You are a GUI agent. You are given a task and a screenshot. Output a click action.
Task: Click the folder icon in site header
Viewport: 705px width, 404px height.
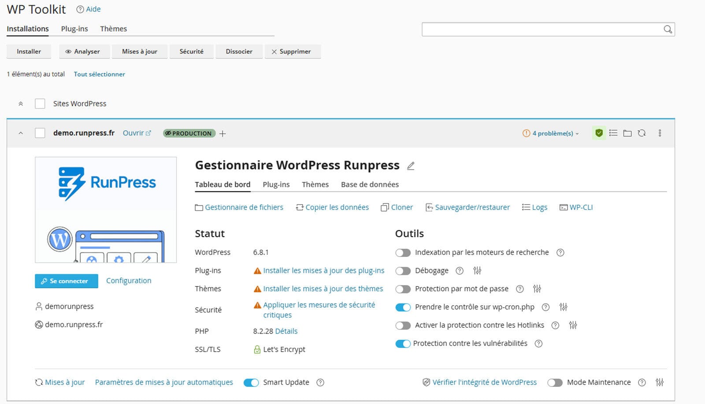click(627, 133)
